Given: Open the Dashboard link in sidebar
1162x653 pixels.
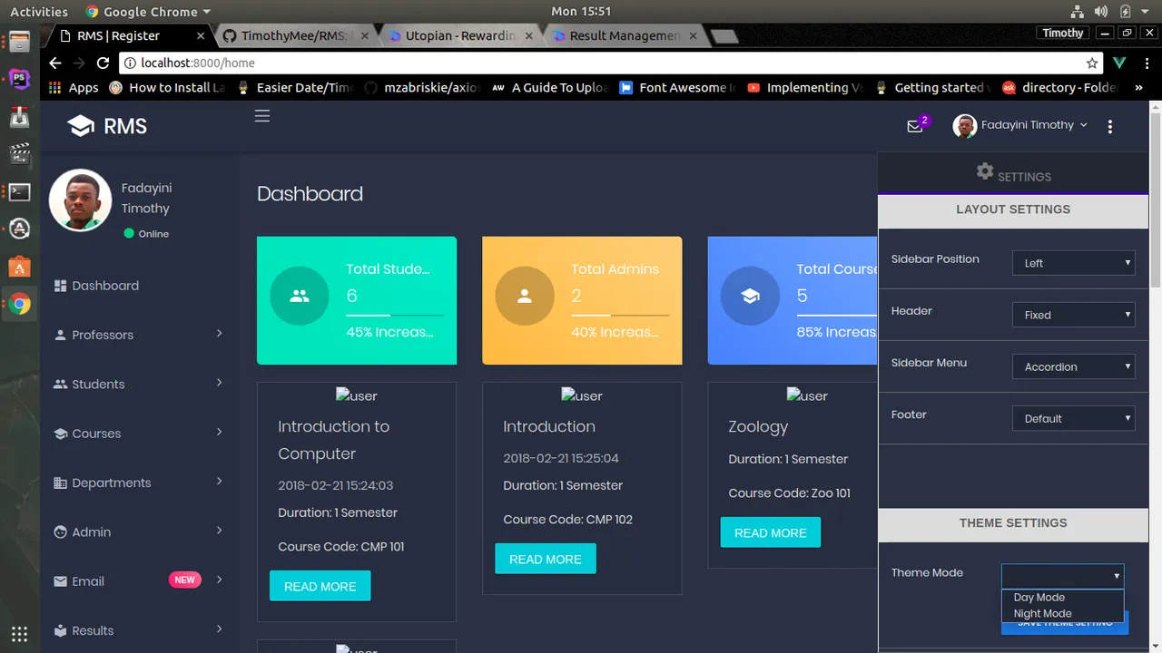Looking at the screenshot, I should pyautogui.click(x=105, y=286).
